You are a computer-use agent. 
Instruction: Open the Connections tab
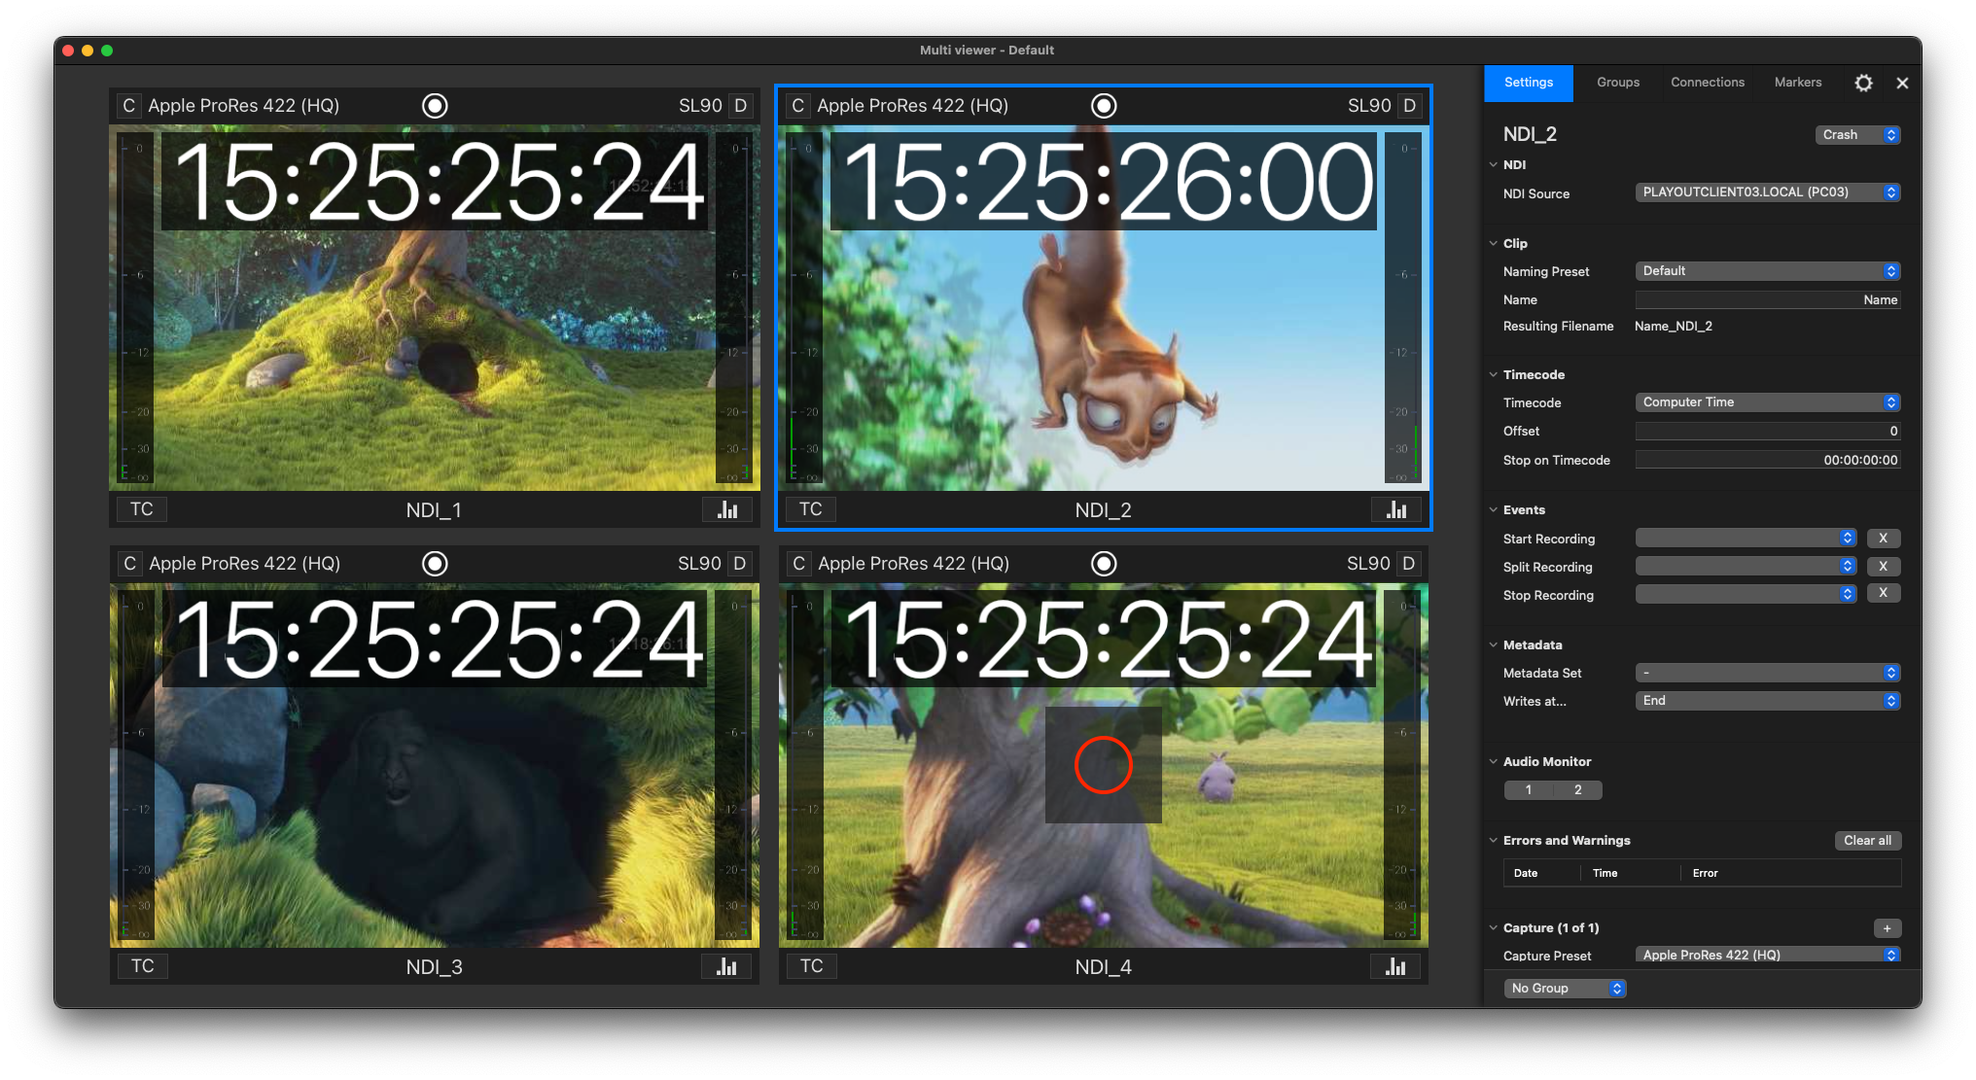click(1708, 83)
